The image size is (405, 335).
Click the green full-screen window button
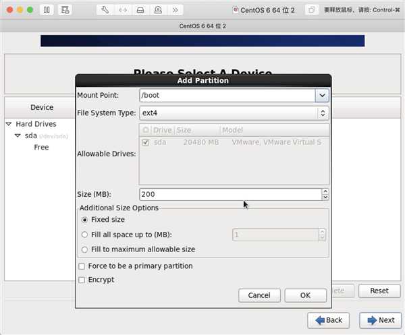point(30,10)
